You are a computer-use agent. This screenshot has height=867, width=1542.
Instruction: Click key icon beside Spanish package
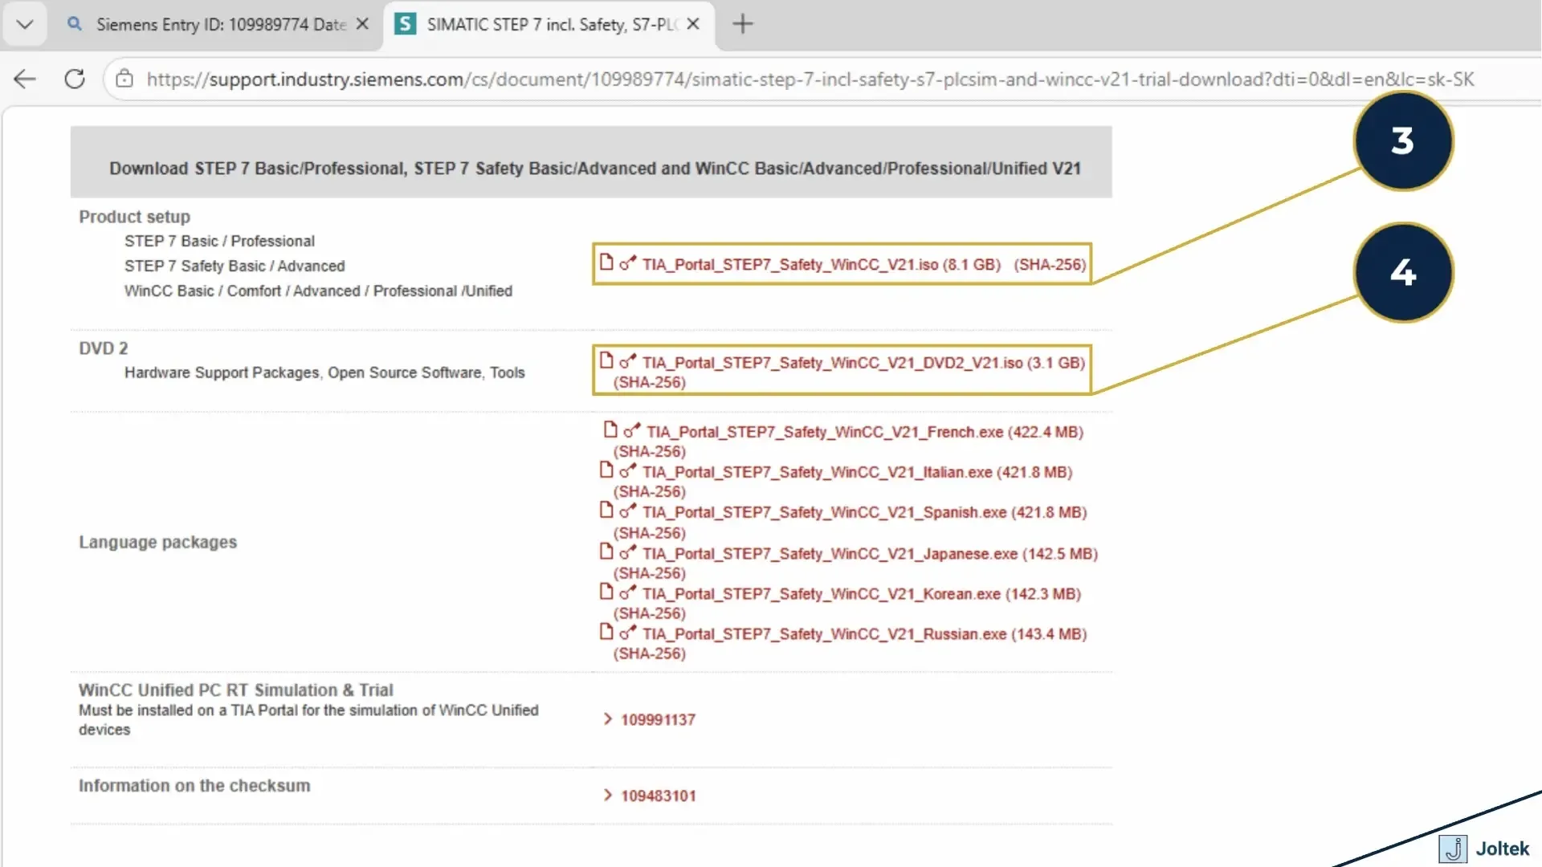tap(627, 510)
